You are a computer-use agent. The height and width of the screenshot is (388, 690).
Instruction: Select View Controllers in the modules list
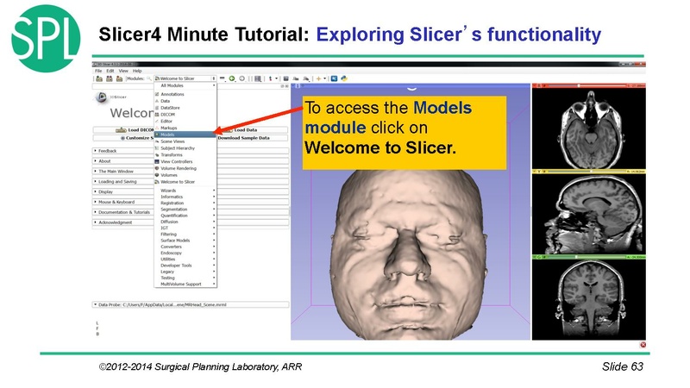pos(185,162)
